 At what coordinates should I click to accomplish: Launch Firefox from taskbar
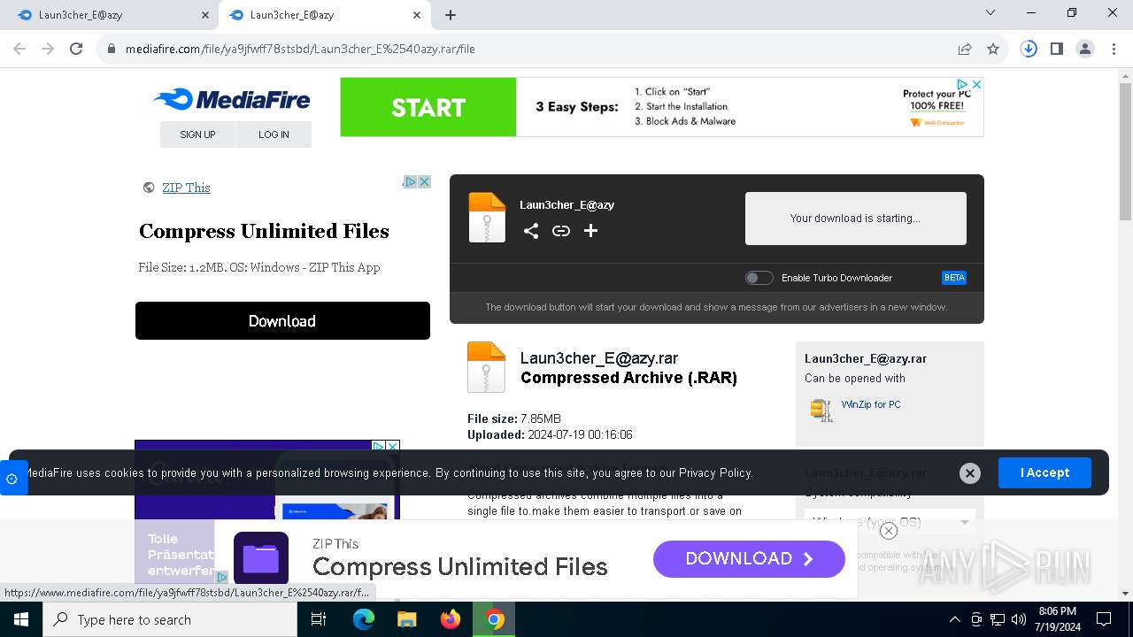pos(451,619)
